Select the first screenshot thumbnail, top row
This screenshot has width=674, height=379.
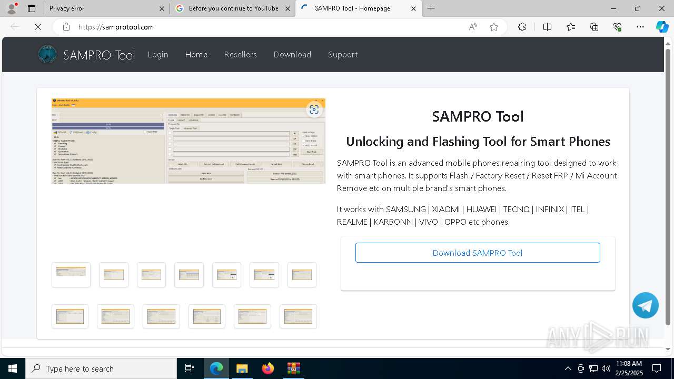[x=71, y=275]
